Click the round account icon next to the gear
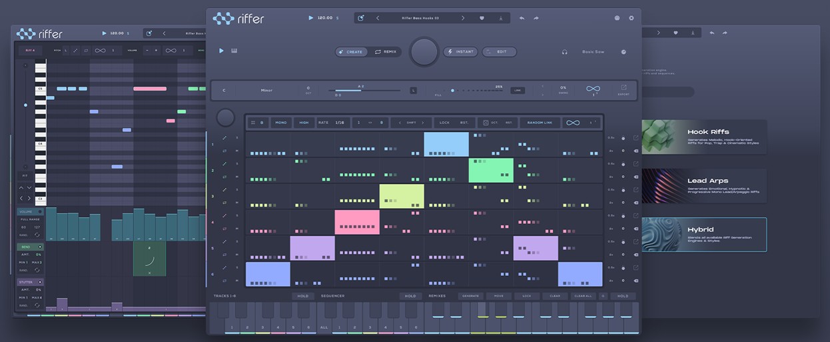The height and width of the screenshot is (342, 830). (x=617, y=18)
